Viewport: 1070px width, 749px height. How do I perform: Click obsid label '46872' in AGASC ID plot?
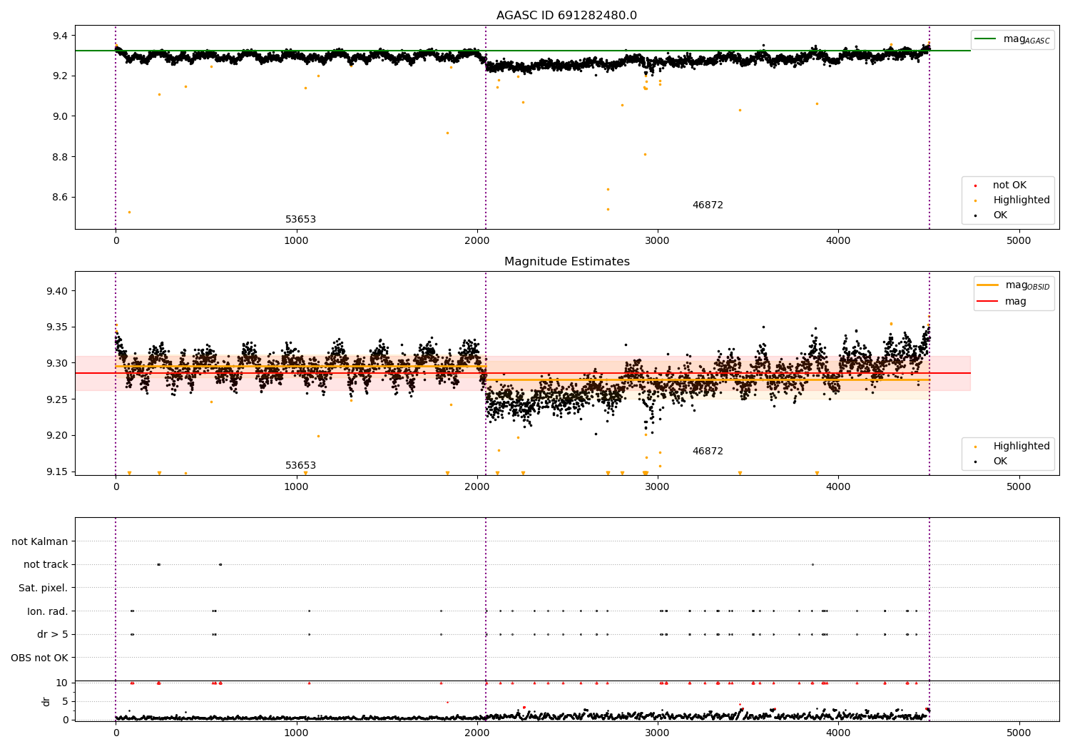[708, 205]
